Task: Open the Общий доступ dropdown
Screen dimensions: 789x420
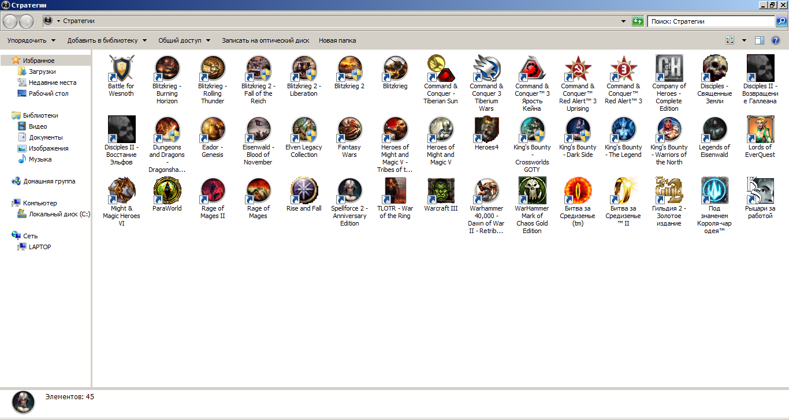Action: point(184,40)
